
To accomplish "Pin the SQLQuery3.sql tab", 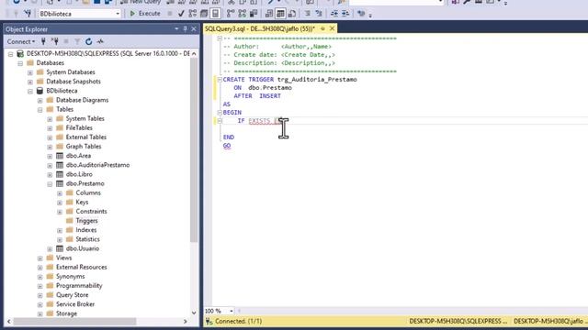I will coord(322,28).
